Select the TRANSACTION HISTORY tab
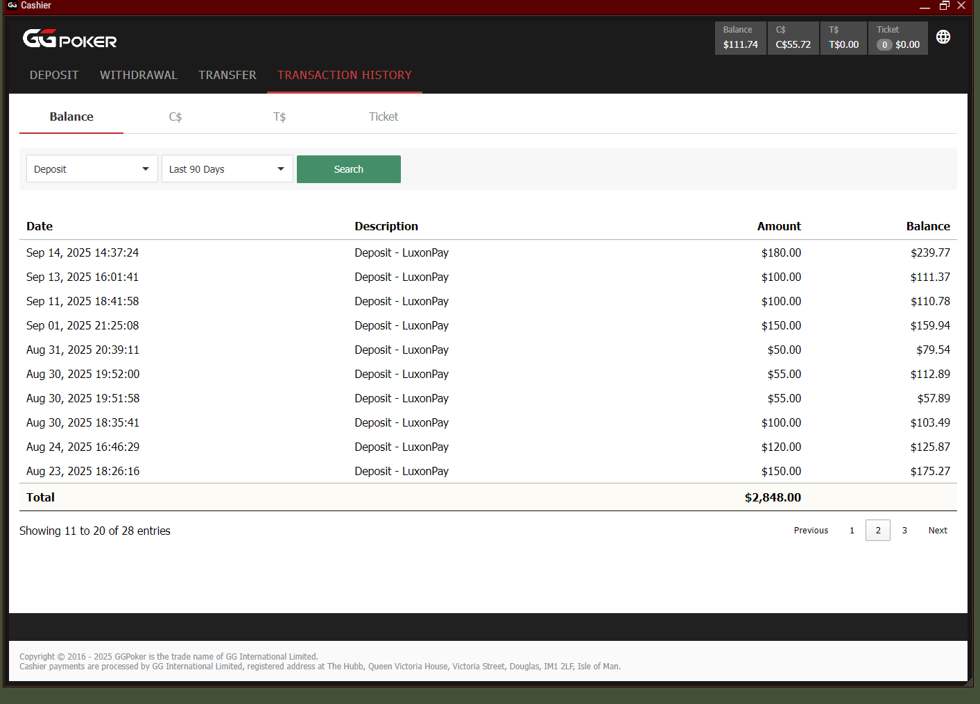 point(345,75)
